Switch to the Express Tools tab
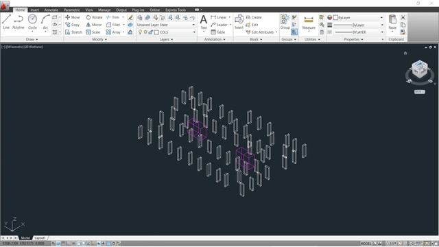Screen dimensions: 439x247 176,10
